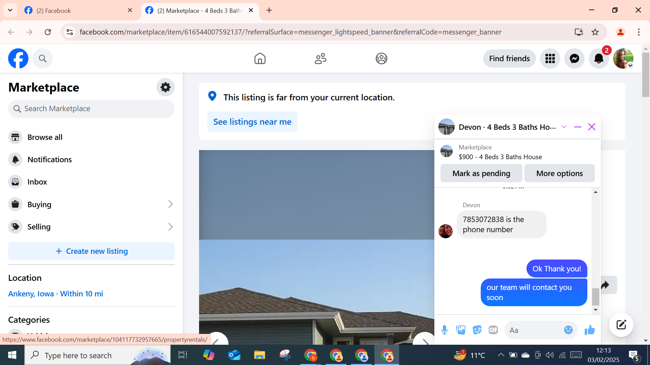Open File Explorer from the taskbar

(x=259, y=355)
